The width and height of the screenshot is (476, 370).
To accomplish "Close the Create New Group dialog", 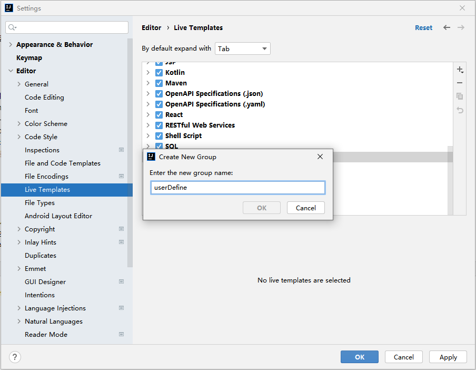I will coord(320,157).
